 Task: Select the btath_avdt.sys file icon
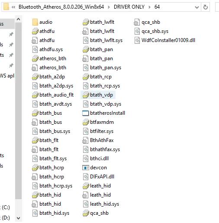pos(35,104)
